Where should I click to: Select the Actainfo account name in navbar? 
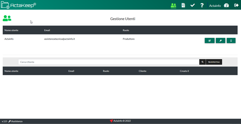pyautogui.click(x=215, y=6)
